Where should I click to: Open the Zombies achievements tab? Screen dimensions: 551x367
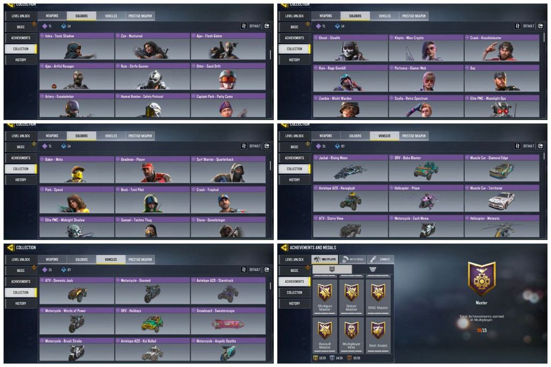tap(381, 259)
